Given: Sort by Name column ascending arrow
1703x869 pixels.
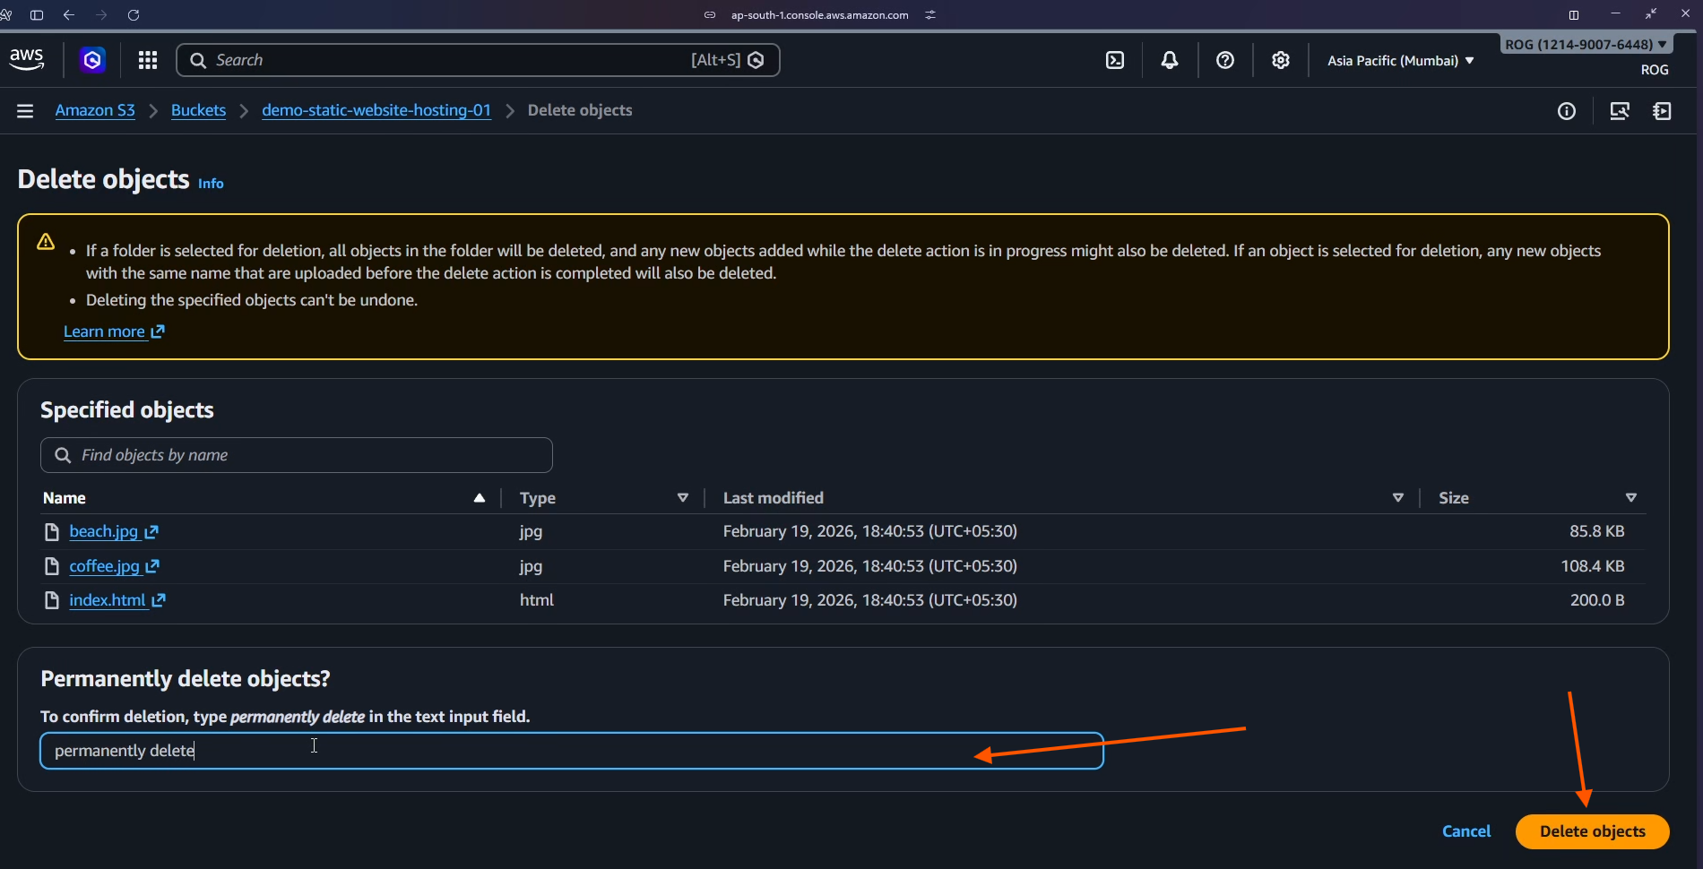Looking at the screenshot, I should tap(480, 498).
